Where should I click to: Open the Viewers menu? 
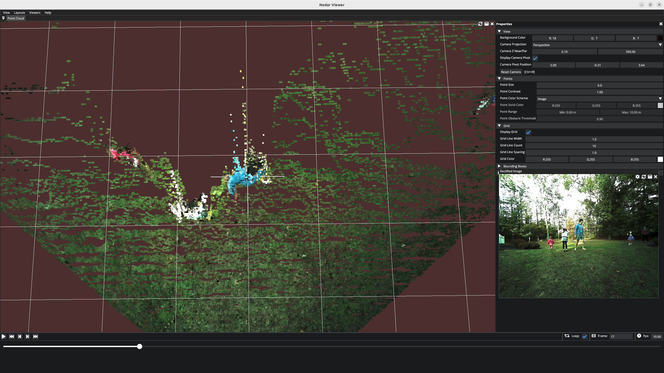coord(34,12)
